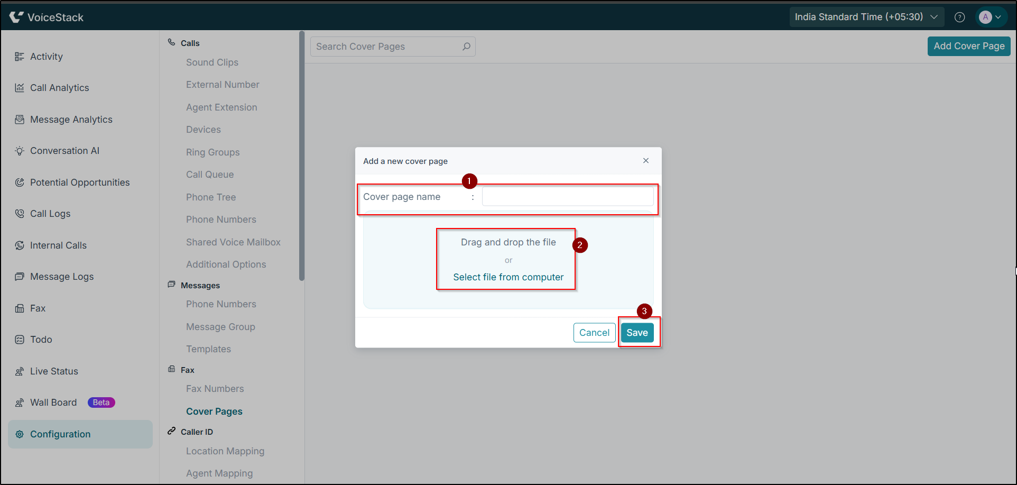The height and width of the screenshot is (485, 1017).
Task: View Potential Opportunities
Action: click(x=79, y=182)
